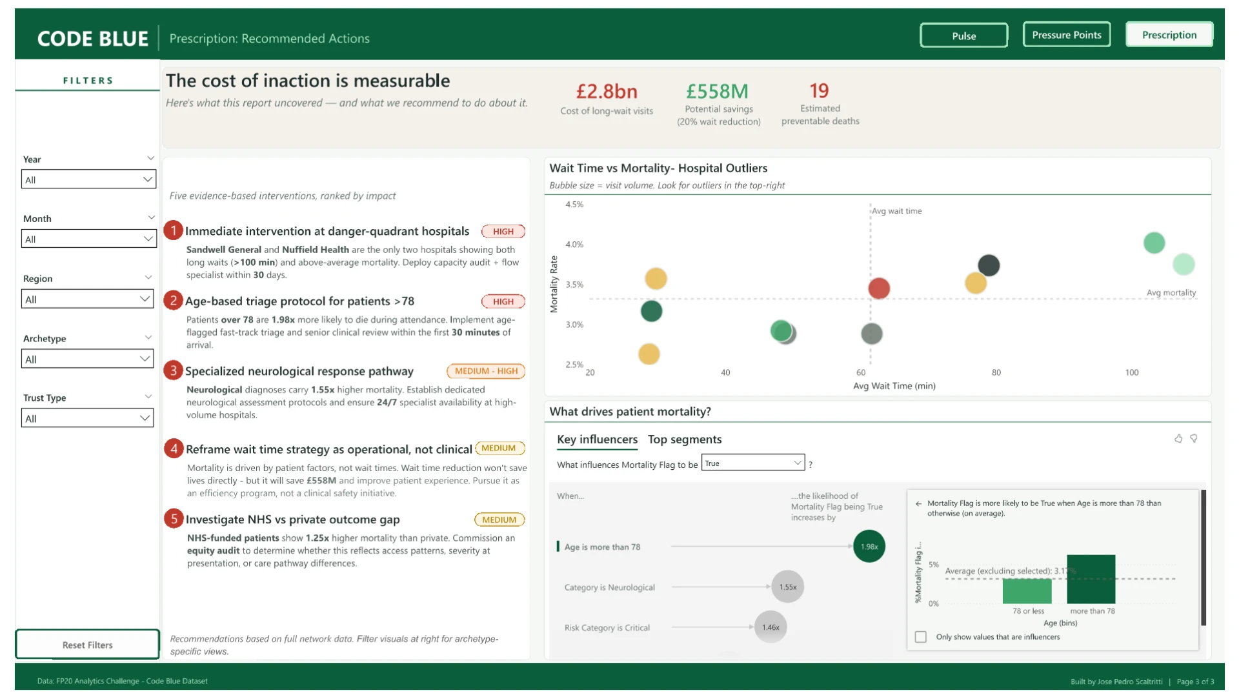Viewport: 1239px width, 697px height.
Task: Click the dark green more than 78 bar
Action: [1091, 579]
